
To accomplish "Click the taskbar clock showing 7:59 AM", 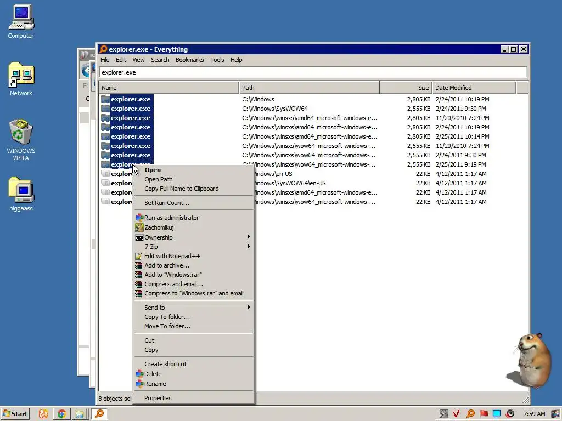I will 534,414.
